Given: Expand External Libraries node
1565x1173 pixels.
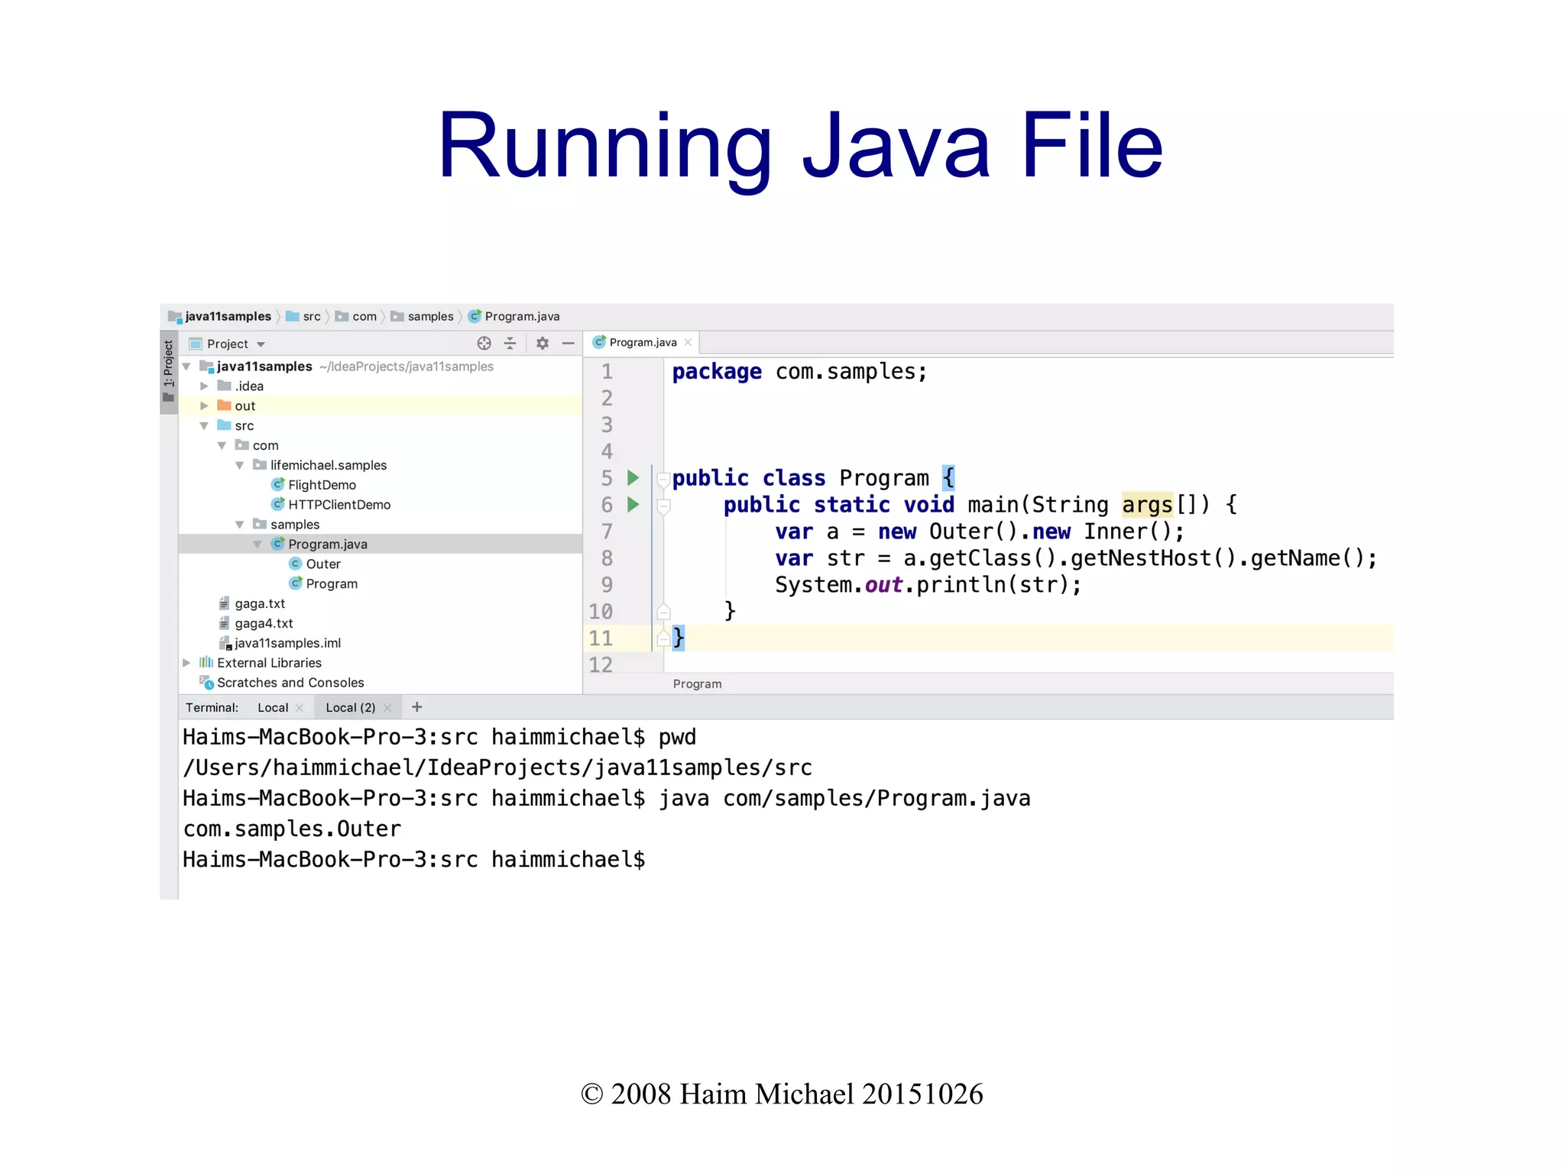Looking at the screenshot, I should click(186, 663).
